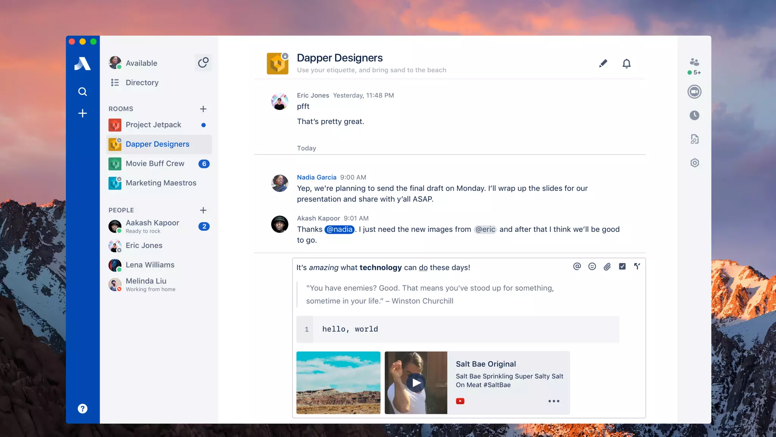Open the files and links panel icon
Image resolution: width=776 pixels, height=437 pixels.
(694, 139)
